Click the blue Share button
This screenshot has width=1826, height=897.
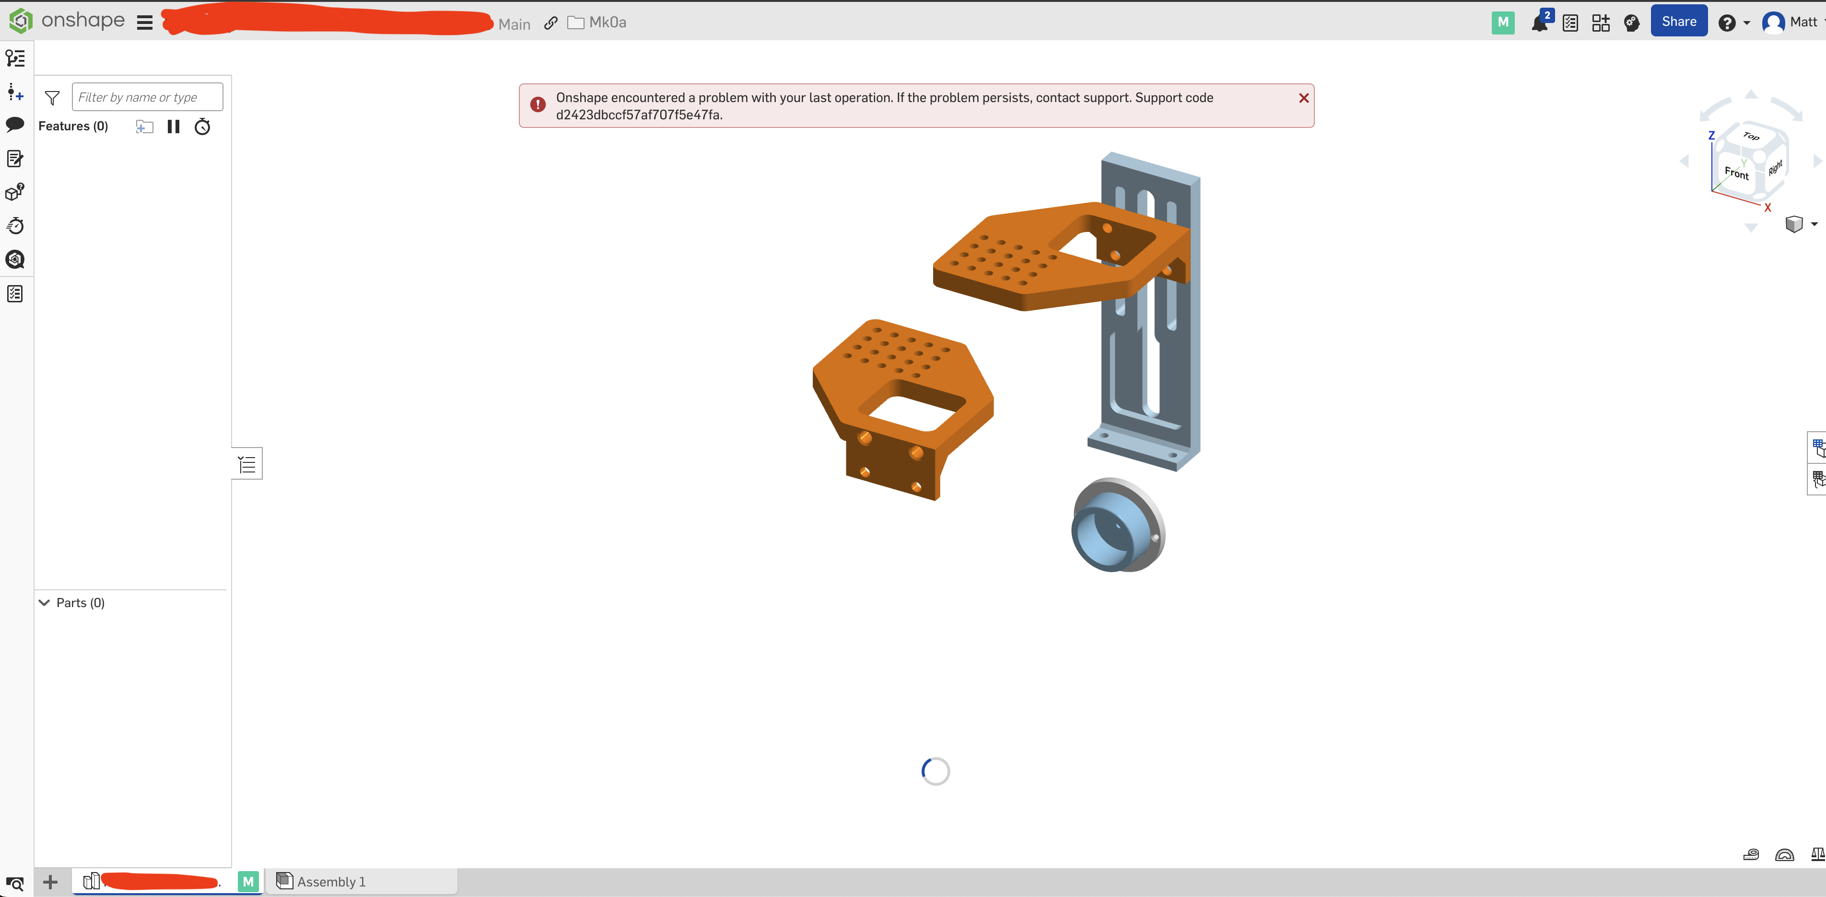point(1679,21)
